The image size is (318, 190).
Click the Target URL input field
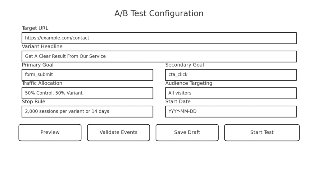tap(159, 38)
